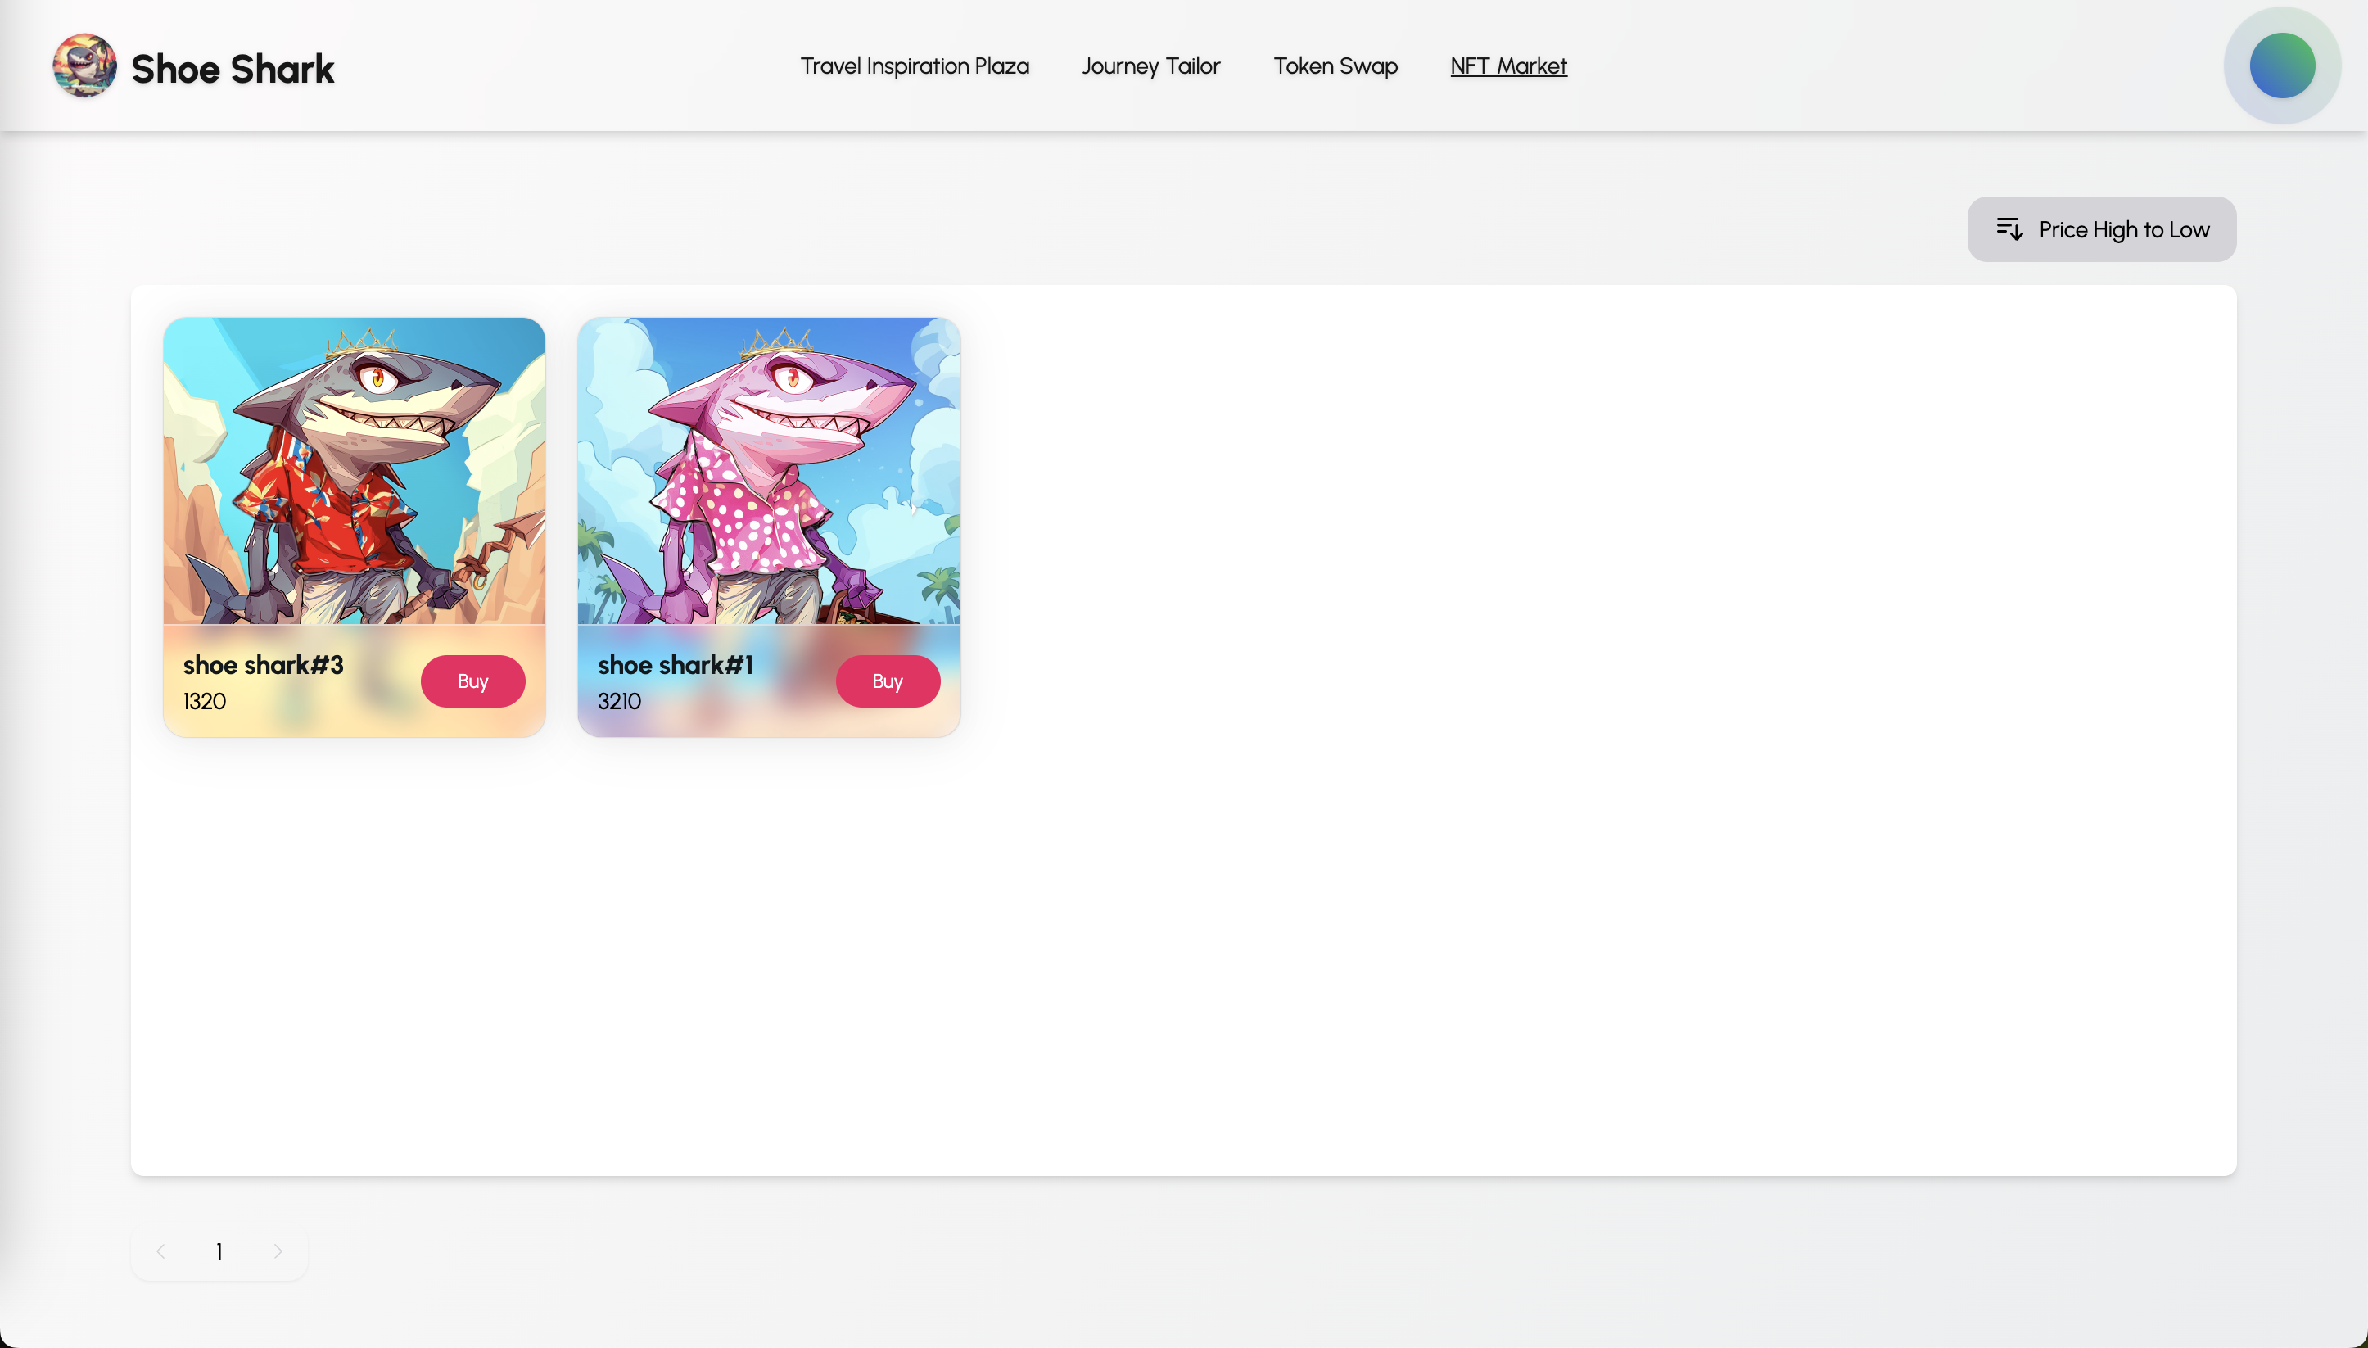Screen dimensions: 2368x1348
Task: Select the underlined NFT Market link
Action: tap(1507, 66)
